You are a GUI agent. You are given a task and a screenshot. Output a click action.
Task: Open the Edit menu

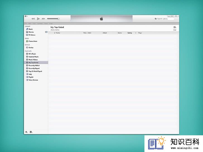pos(30,23)
